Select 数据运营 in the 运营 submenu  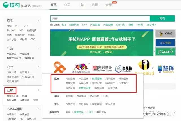click(97, 79)
